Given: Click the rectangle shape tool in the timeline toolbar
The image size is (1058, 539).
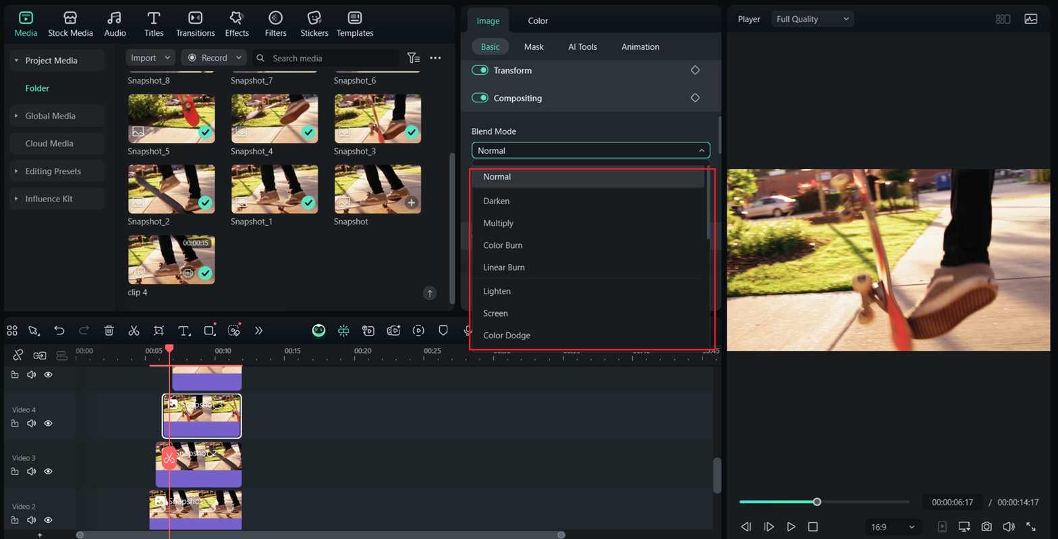Looking at the screenshot, I should (x=209, y=330).
